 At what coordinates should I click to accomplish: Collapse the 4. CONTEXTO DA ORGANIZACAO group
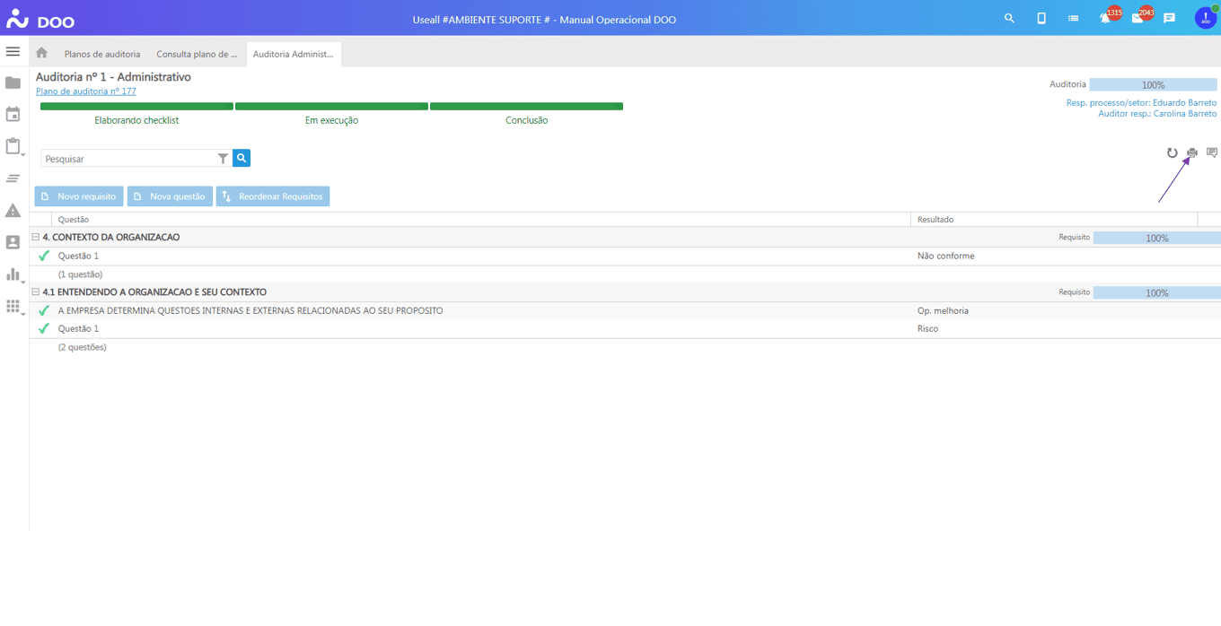36,238
